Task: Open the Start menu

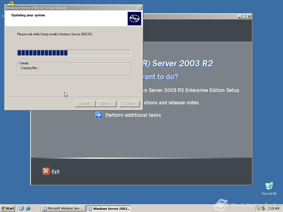Action: (7, 208)
